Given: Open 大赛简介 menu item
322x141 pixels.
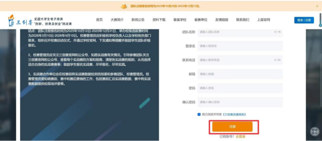Looking at the screenshot, I should click(117, 20).
